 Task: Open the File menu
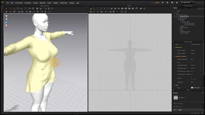click(7, 3)
